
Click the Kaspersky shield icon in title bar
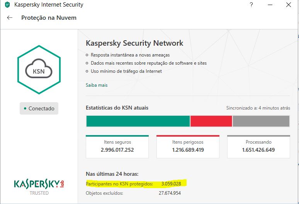tap(7, 5)
